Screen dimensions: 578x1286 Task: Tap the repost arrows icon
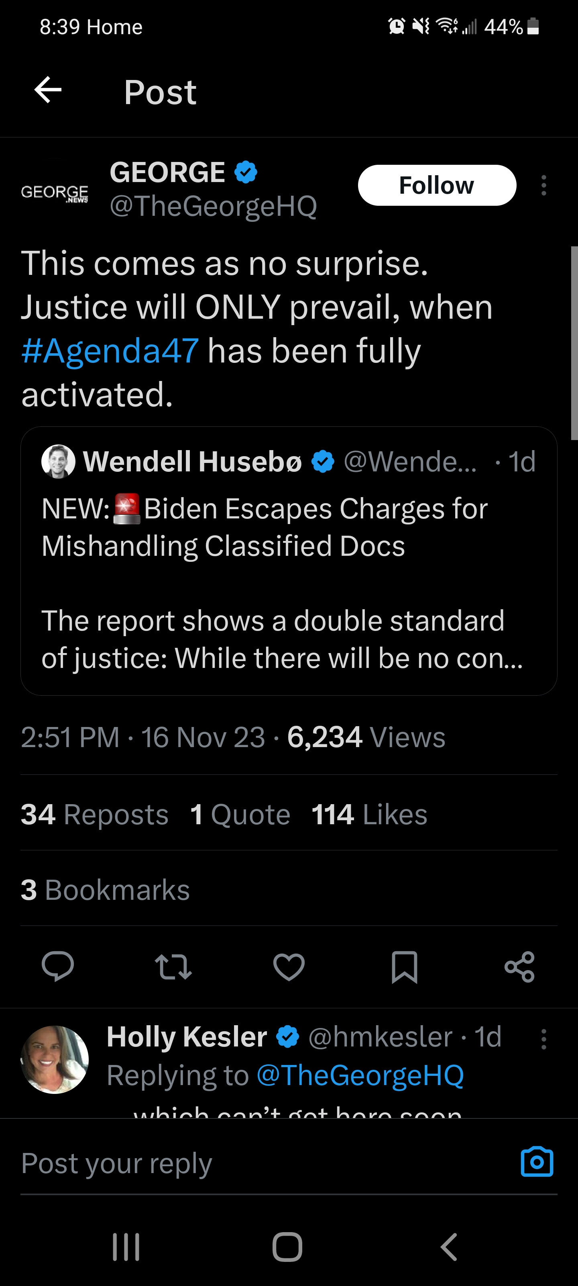click(173, 967)
